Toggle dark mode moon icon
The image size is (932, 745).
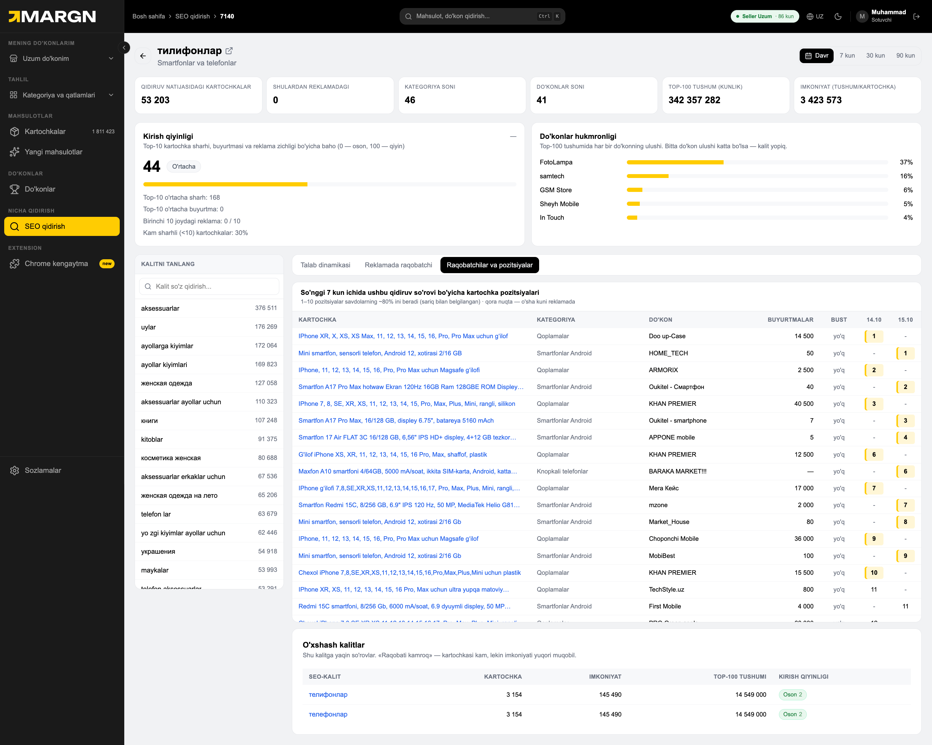point(838,17)
